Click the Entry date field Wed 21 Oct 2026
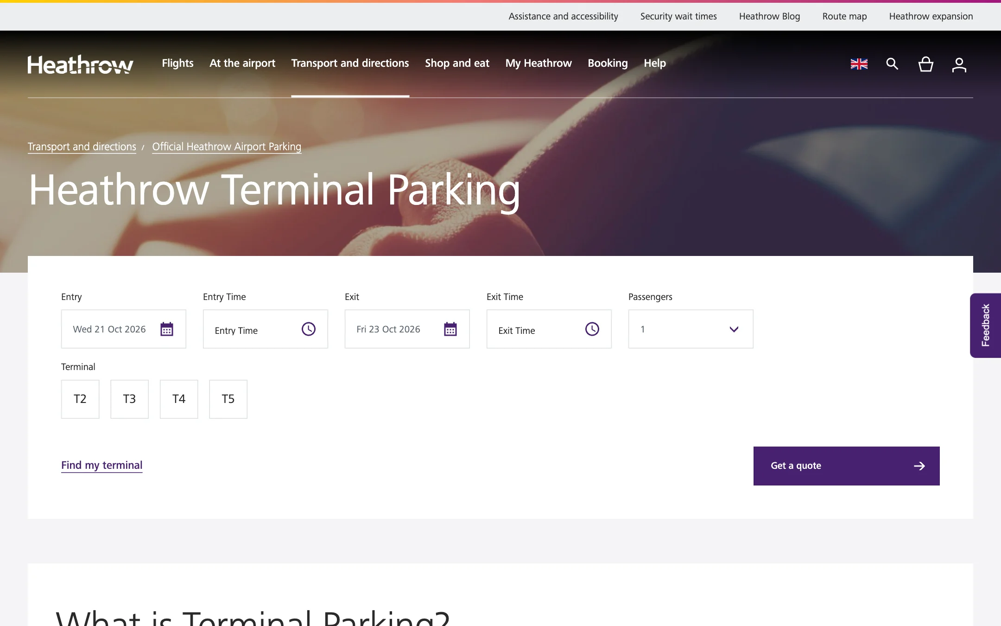1001x626 pixels. (123, 329)
